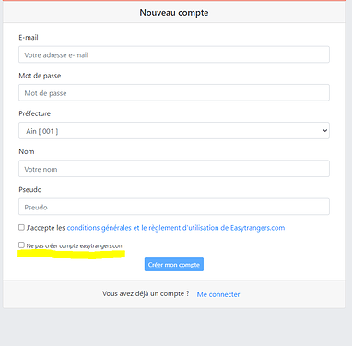352x346 pixels.
Task: Click the Mot de passe label text
Action: 40,76
